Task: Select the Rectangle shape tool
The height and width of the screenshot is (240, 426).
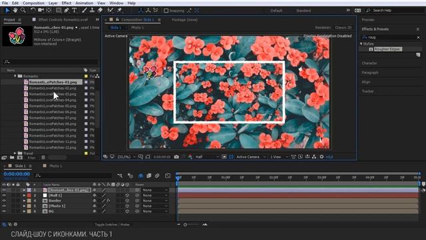Action: 59,11
